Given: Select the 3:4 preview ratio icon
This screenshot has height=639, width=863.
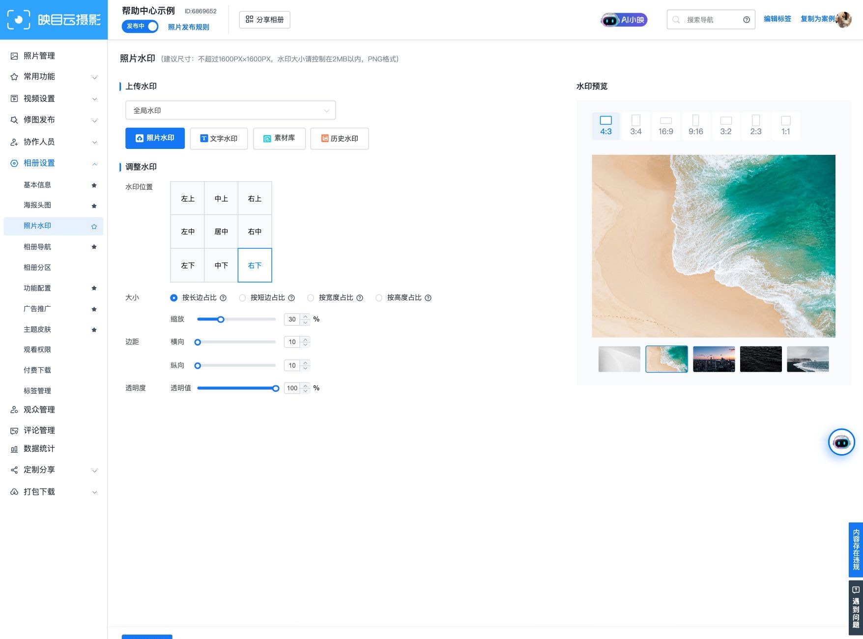Looking at the screenshot, I should 636,126.
